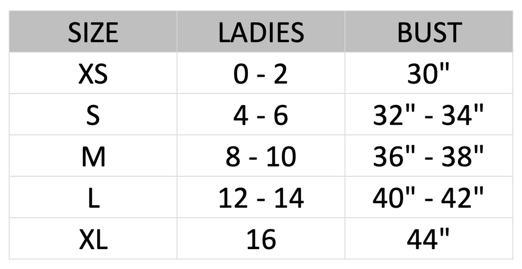Click the ladies size 12 - 14 cell
This screenshot has width=522, height=269.
[x=260, y=198]
